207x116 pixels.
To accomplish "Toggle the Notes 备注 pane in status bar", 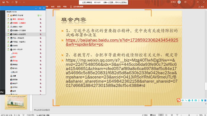I will pos(145,115).
